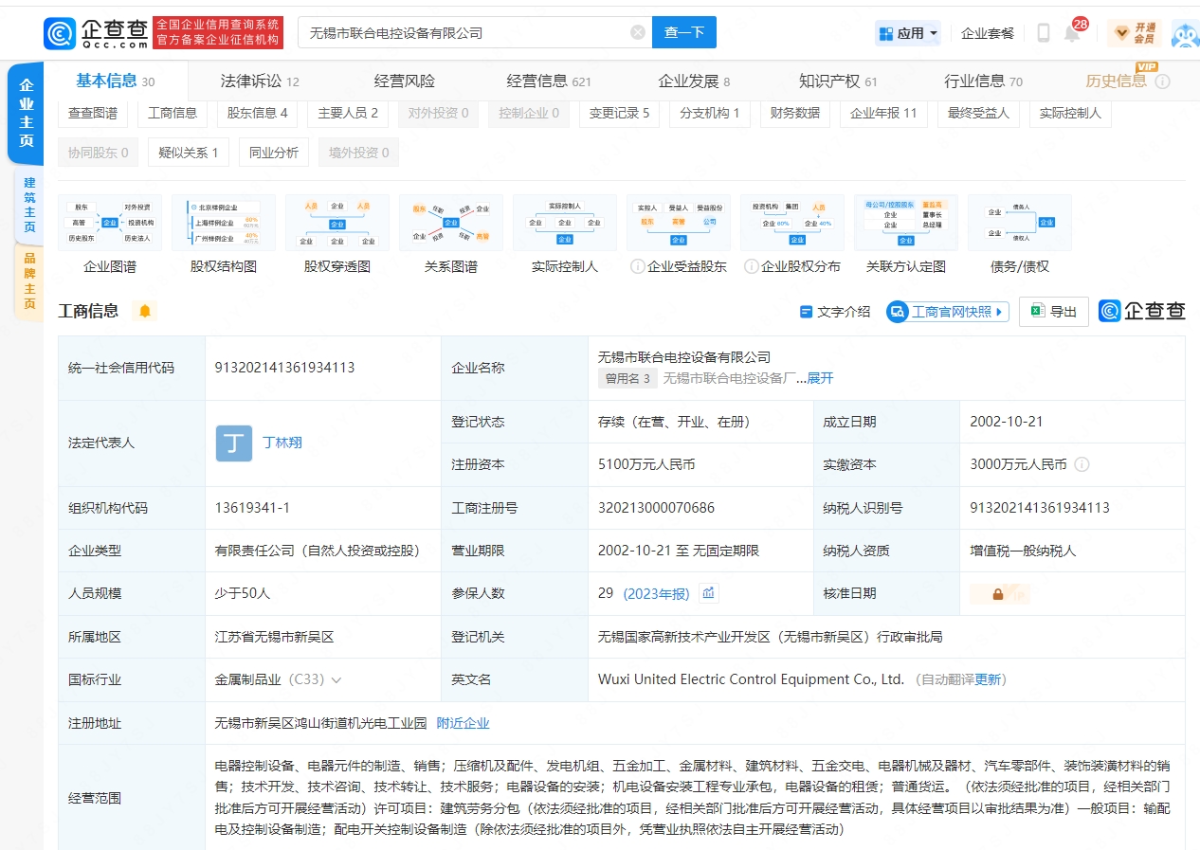Screen dimensions: 1200x850
Task: Jump to 疑似关系 1 section
Action: 189,153
